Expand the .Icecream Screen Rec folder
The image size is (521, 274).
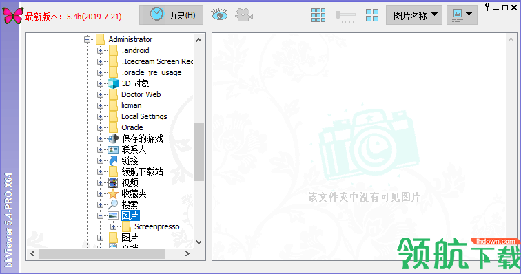100,61
